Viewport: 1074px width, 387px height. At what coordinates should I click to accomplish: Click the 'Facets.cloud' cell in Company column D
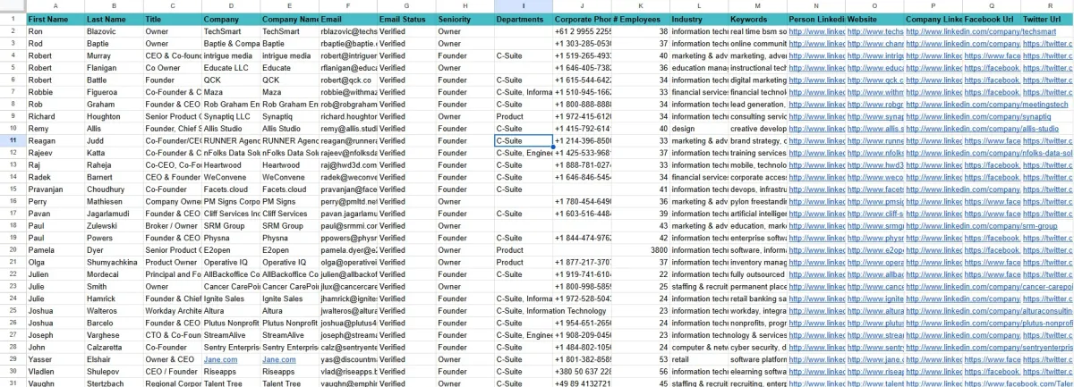(231, 189)
